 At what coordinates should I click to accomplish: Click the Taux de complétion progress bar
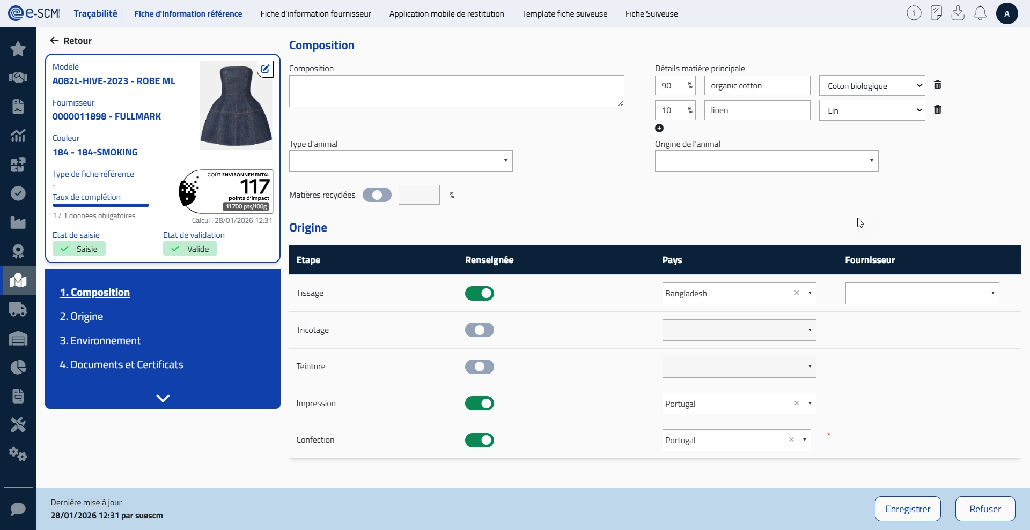(x=101, y=205)
